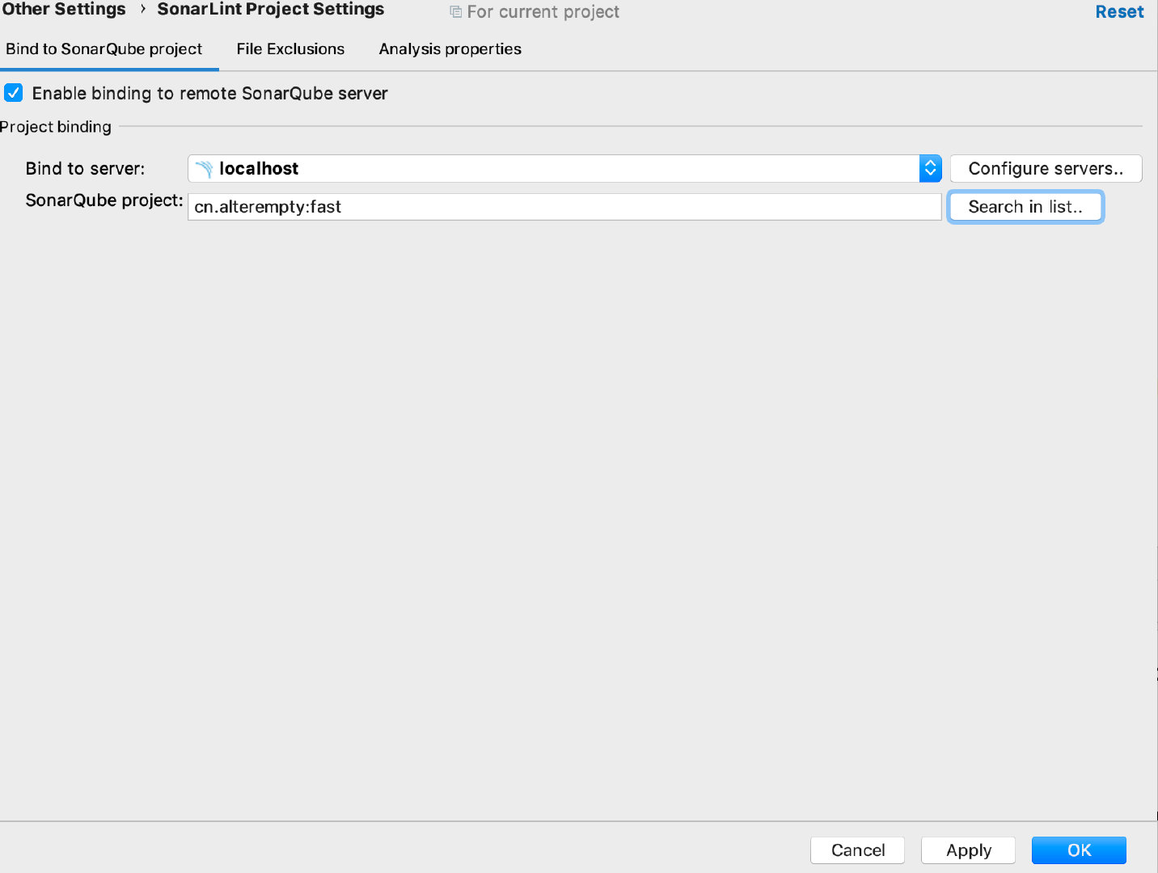Click the Configure servers button
The height and width of the screenshot is (873, 1158).
[x=1046, y=168]
